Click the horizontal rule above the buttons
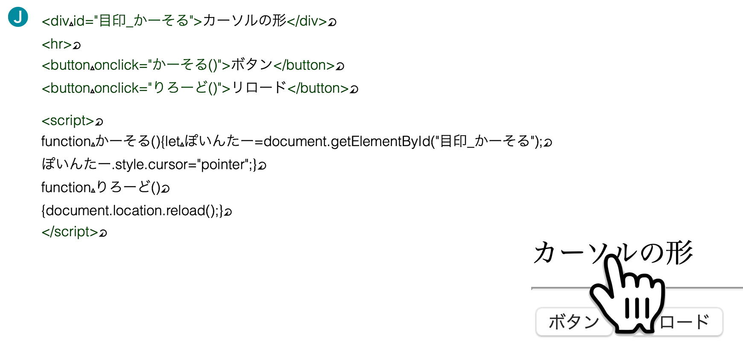Viewport: 743px width, 341px height. (x=637, y=289)
